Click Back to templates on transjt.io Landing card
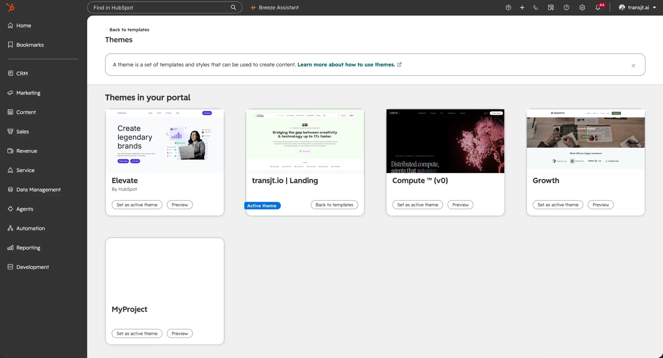Image resolution: width=663 pixels, height=358 pixels. [x=334, y=205]
